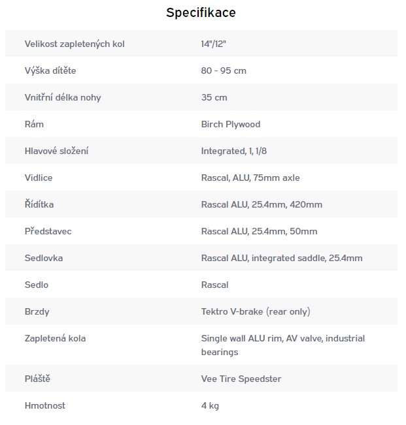
Task: Select Rascal, ALU, 75mm axle text
Action: pos(250,178)
